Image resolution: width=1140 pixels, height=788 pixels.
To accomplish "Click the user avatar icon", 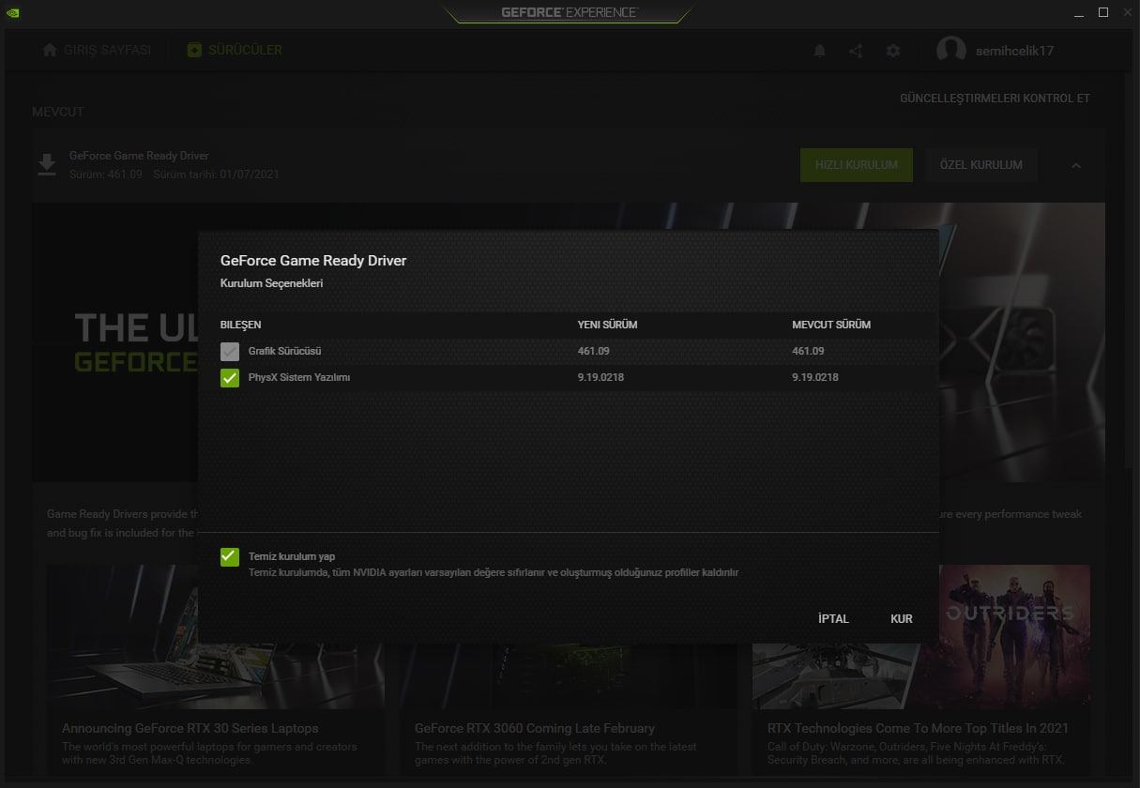I will [x=951, y=51].
